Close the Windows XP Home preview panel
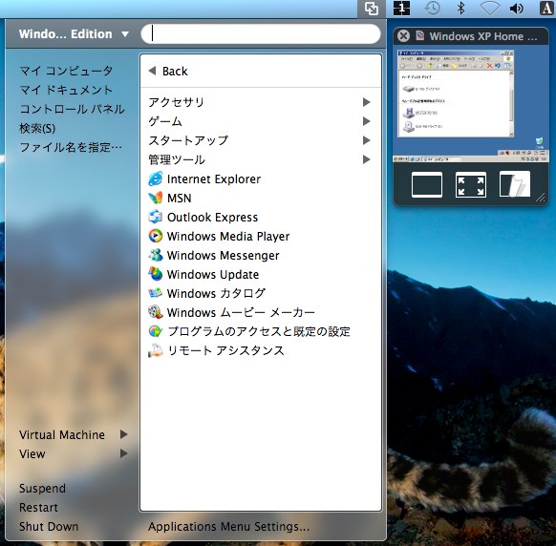 [x=403, y=35]
